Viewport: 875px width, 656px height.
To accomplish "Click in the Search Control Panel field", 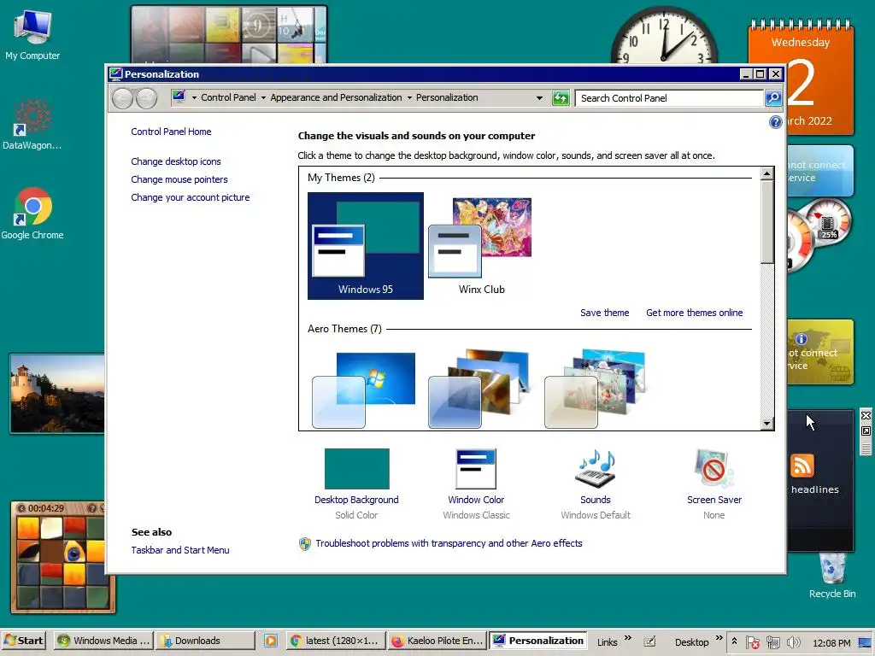I will [669, 98].
